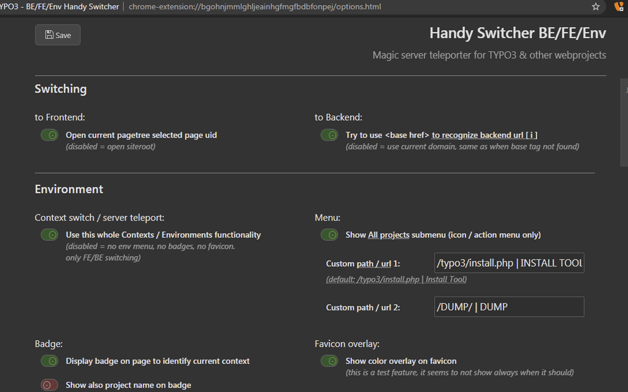Click the extension URL in address bar
The height and width of the screenshot is (392, 628).
coord(255,7)
